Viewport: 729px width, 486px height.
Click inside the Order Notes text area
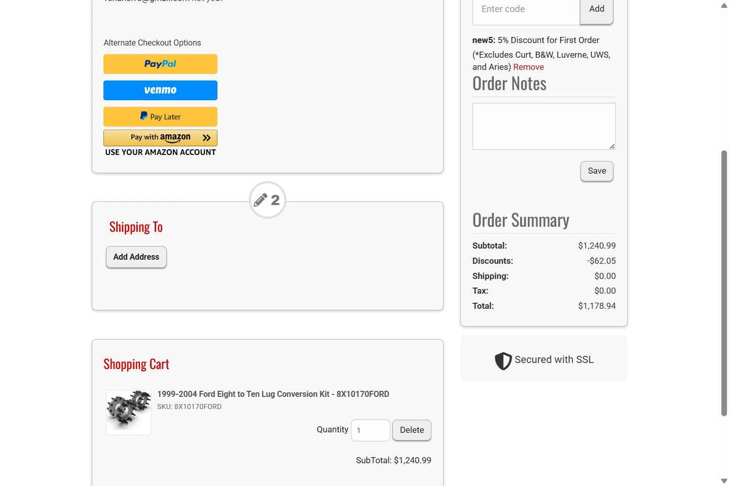point(544,126)
